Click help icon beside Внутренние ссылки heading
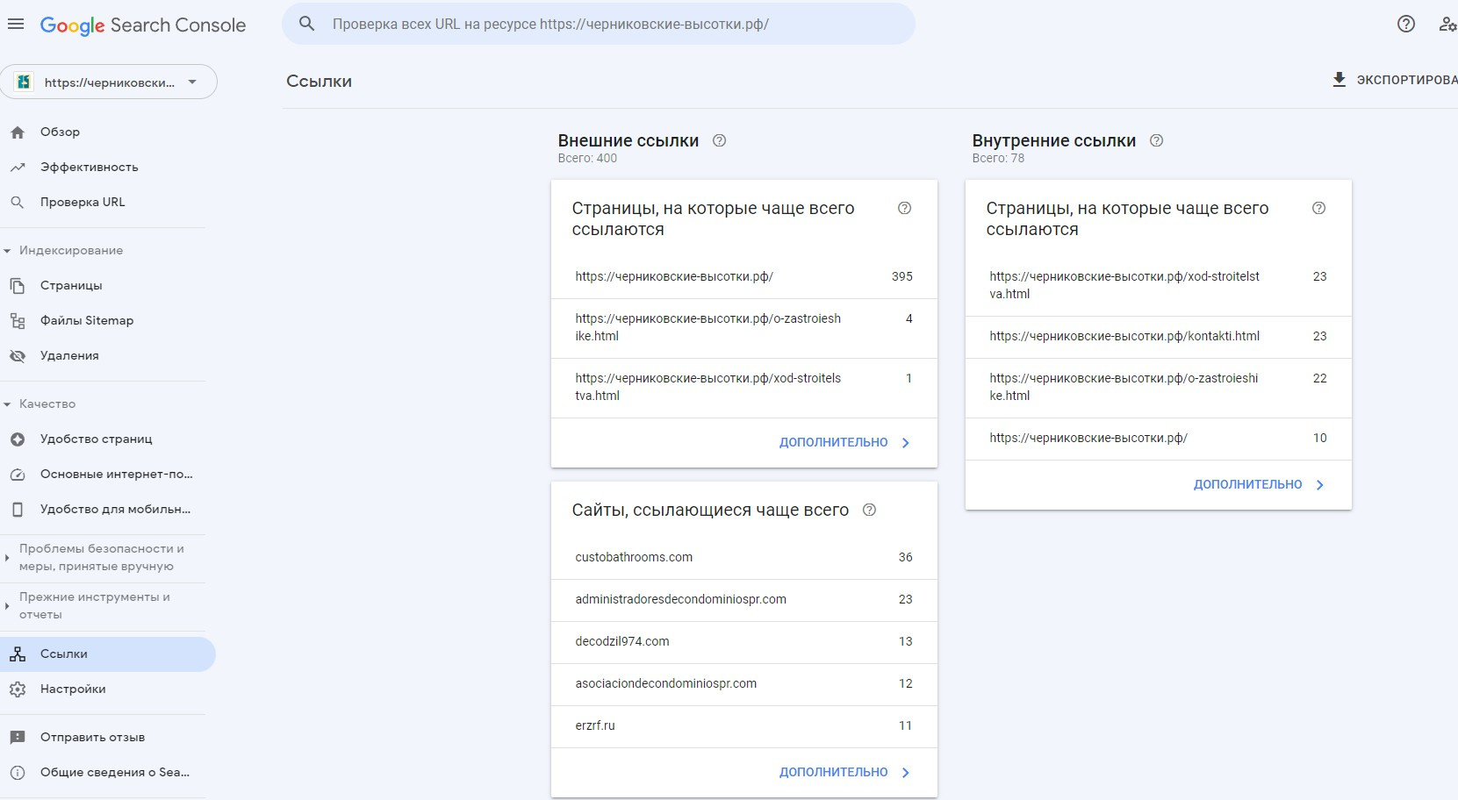 tap(1157, 140)
